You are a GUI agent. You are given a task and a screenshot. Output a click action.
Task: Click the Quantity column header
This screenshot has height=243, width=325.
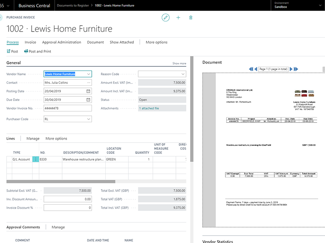[142, 153]
